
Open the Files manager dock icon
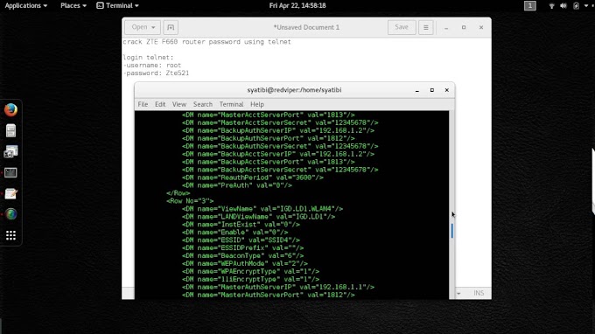tap(10, 131)
